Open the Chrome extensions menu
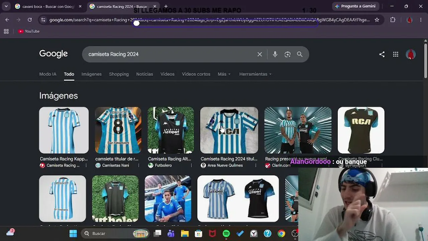 [x=393, y=20]
